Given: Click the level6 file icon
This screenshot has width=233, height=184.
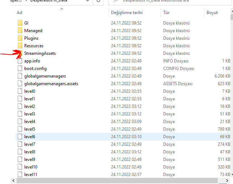Looking at the screenshot, I should pos(20,137).
